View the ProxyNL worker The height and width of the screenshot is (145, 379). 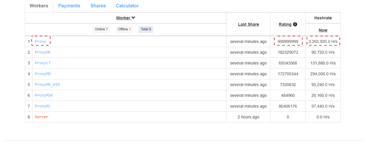[x=43, y=106]
